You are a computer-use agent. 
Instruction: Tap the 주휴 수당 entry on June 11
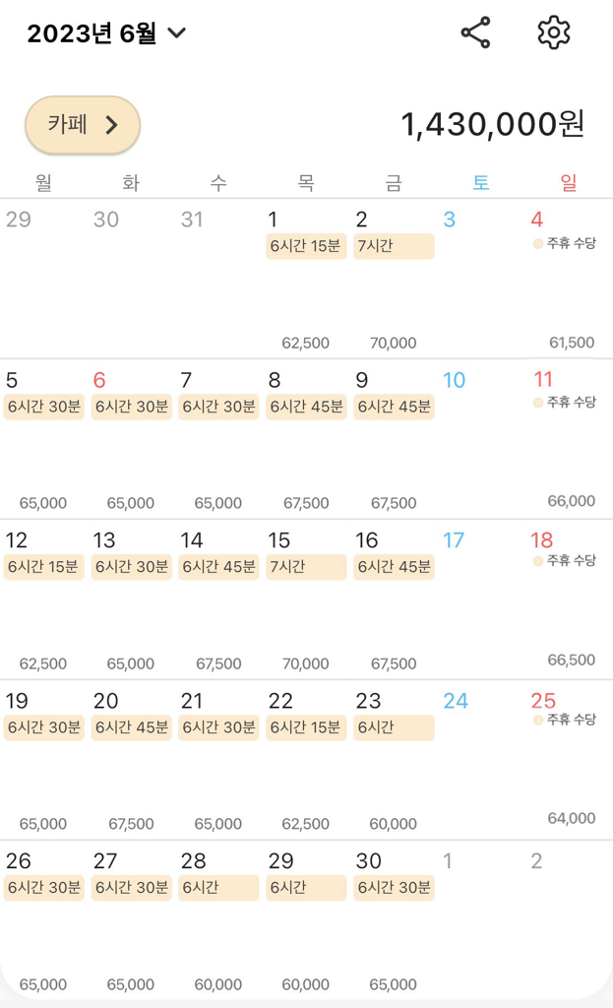click(565, 402)
